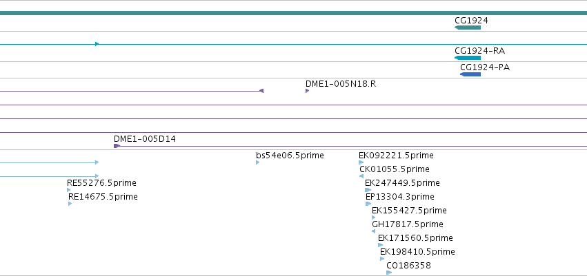The image size is (587, 276).
Task: Open the EK155427.5prime label
Action: [409, 211]
